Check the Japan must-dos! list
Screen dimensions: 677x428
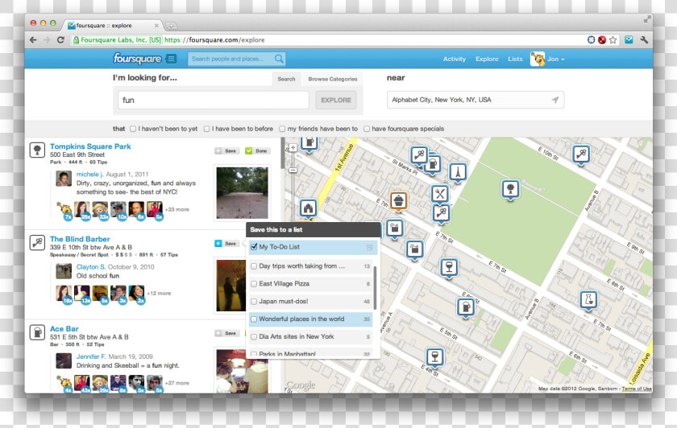tap(254, 302)
